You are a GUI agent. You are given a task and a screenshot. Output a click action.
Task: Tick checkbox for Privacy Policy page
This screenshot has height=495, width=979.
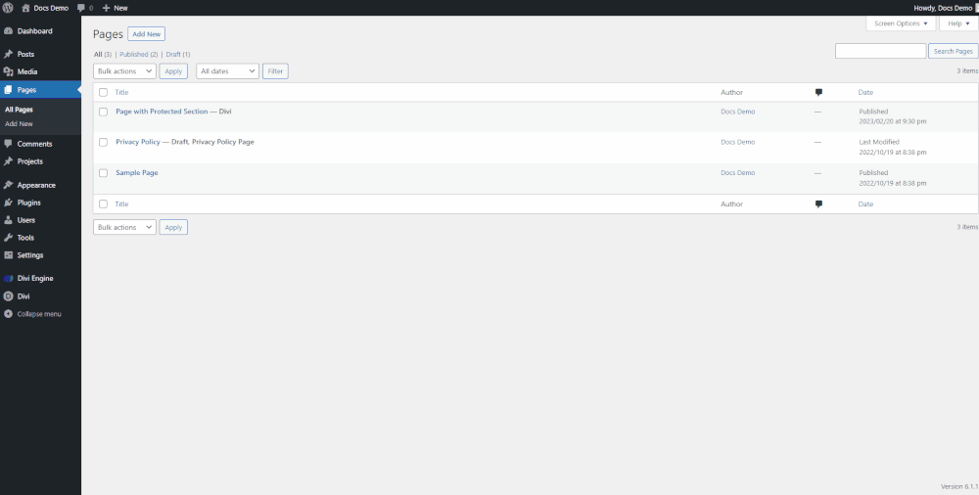(103, 142)
